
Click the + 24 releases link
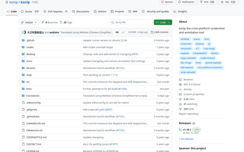(186, 139)
